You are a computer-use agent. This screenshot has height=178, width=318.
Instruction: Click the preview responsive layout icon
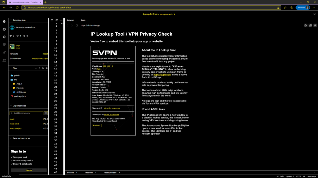pyautogui.click(x=310, y=26)
